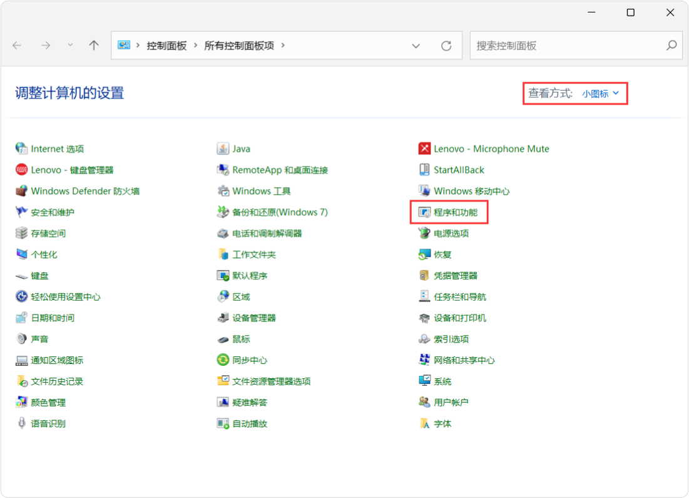Image resolution: width=689 pixels, height=498 pixels.
Task: Click Lenovo - Microphone Mute icon
Action: coord(424,148)
